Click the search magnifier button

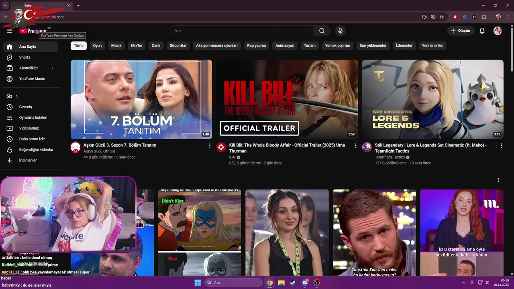[322, 31]
